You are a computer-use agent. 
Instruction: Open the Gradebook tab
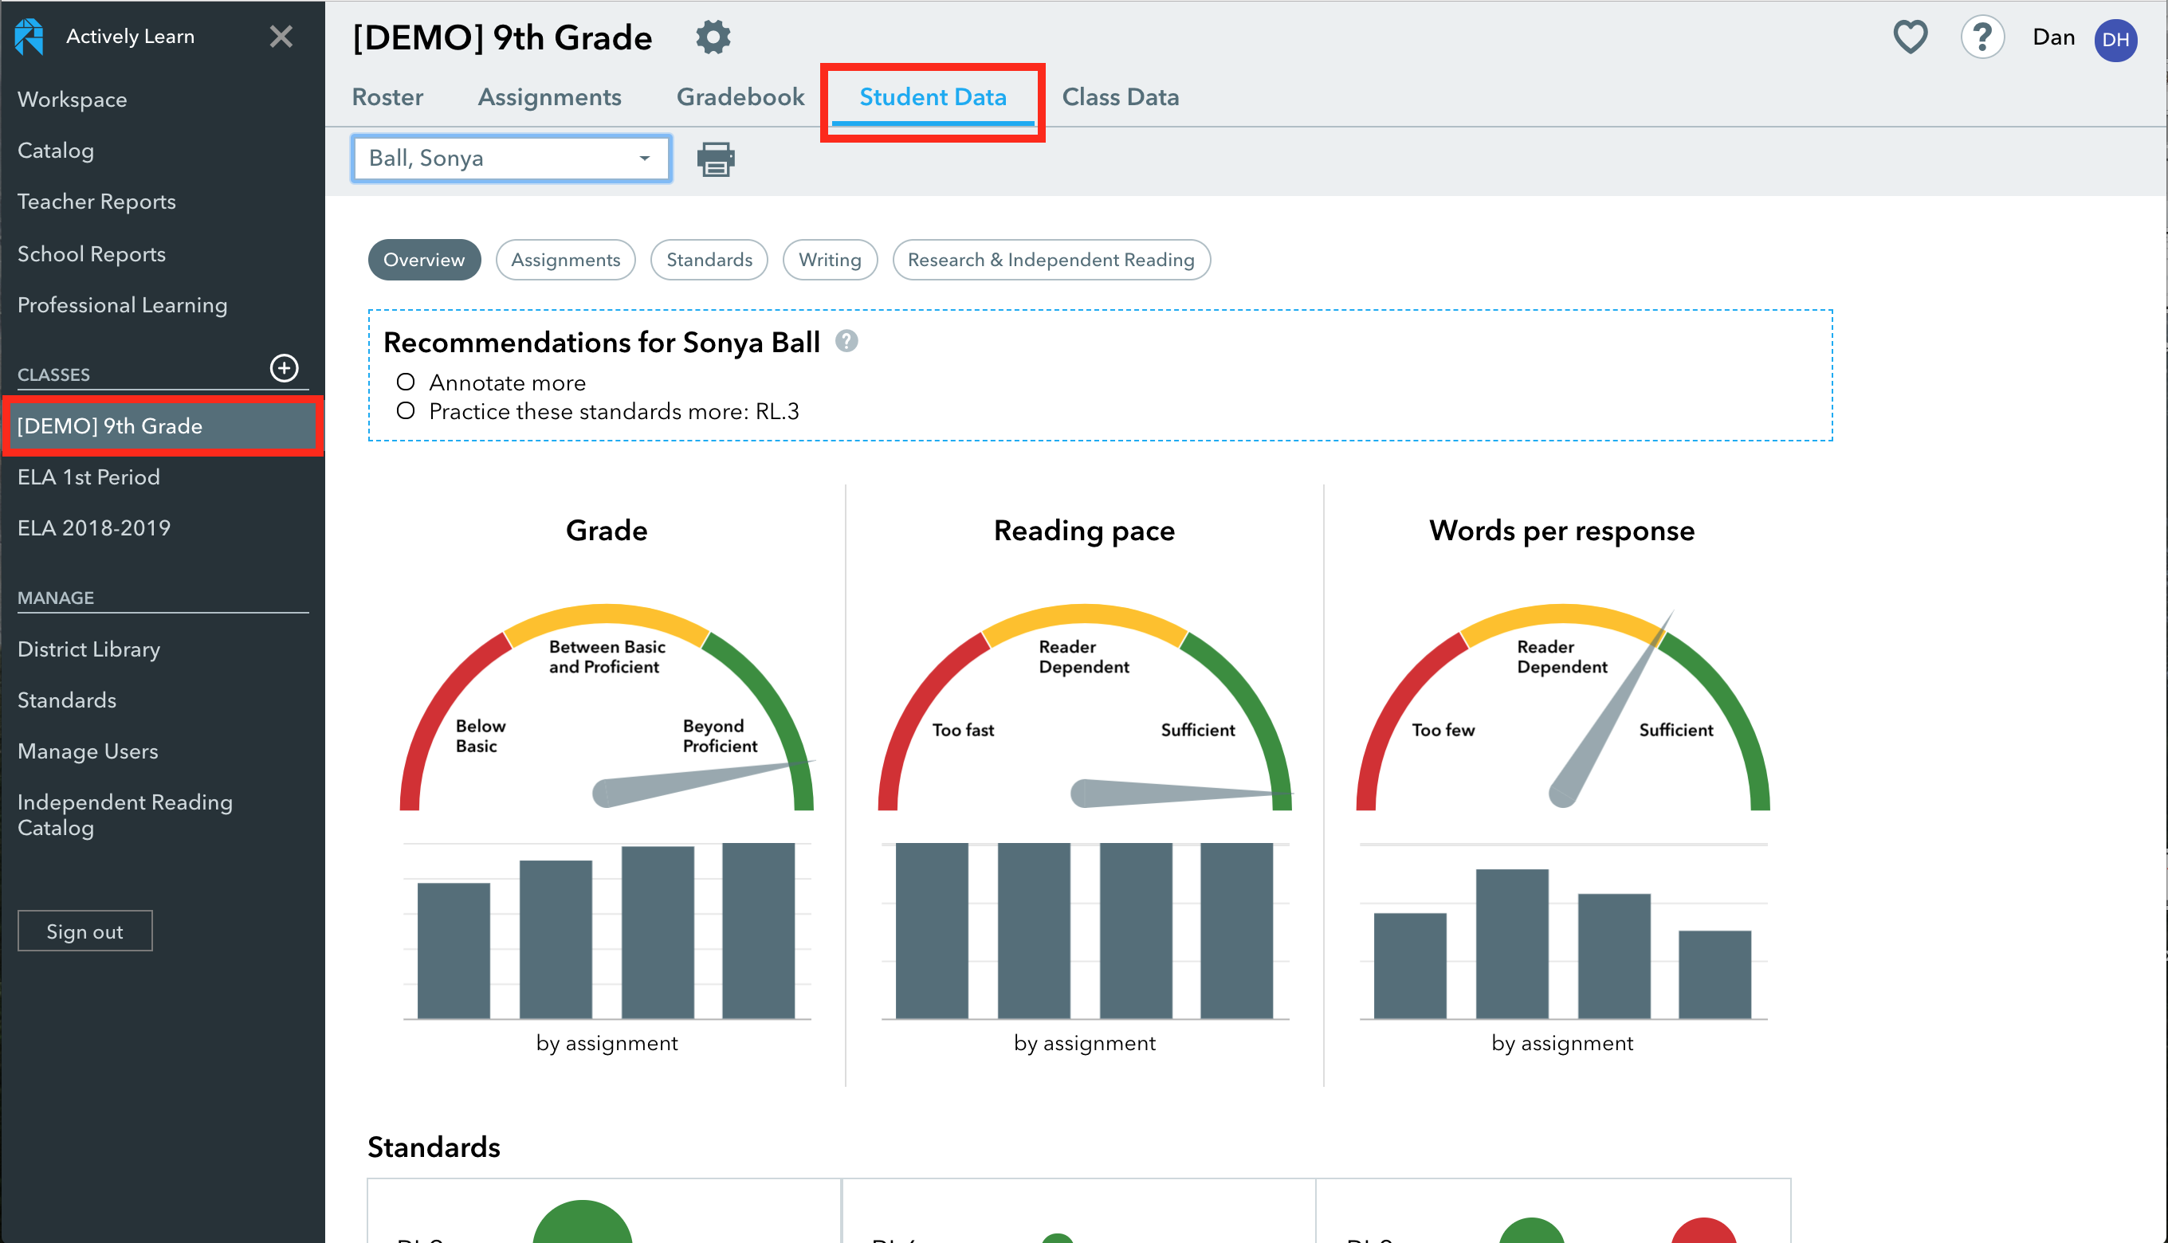pos(740,97)
